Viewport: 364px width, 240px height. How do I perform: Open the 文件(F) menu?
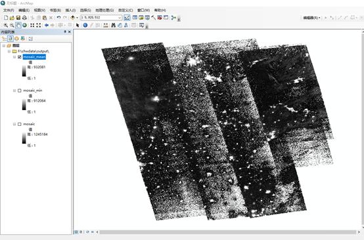click(9, 10)
